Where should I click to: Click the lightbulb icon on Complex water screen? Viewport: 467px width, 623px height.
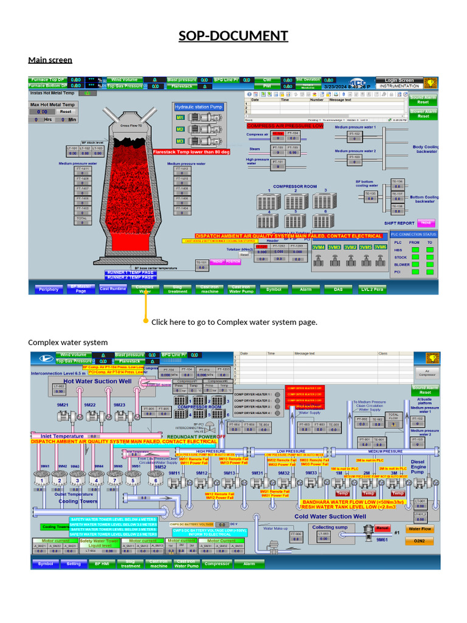[432, 358]
